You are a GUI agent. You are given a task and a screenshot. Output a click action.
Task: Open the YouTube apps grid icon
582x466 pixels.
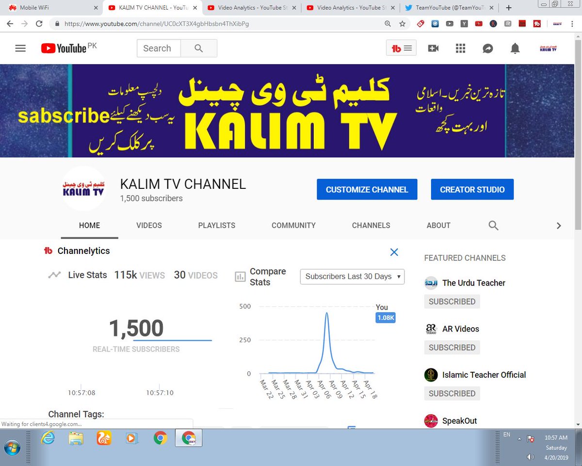click(460, 48)
